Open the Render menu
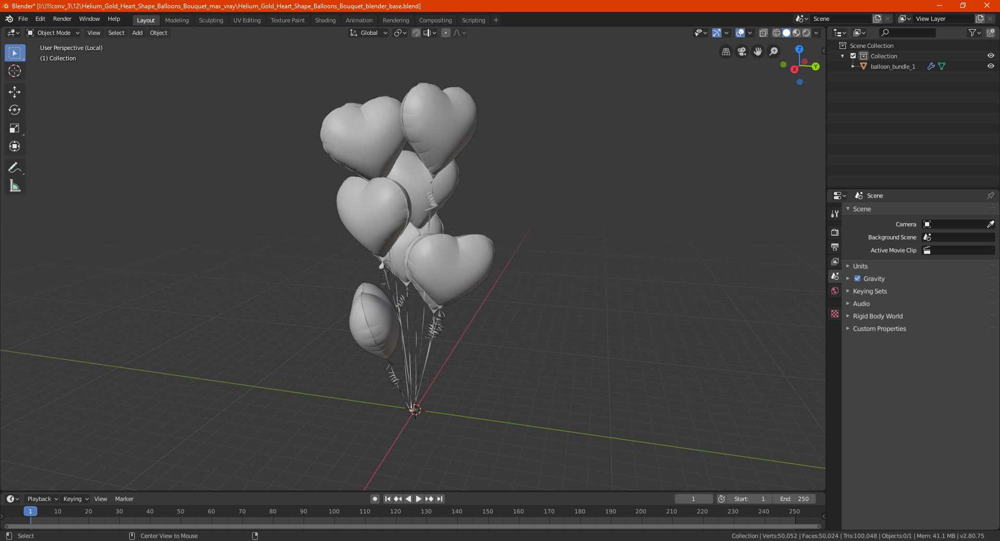The image size is (1000, 541). pyautogui.click(x=62, y=19)
